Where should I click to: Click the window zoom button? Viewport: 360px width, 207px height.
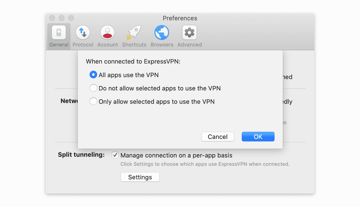click(71, 18)
